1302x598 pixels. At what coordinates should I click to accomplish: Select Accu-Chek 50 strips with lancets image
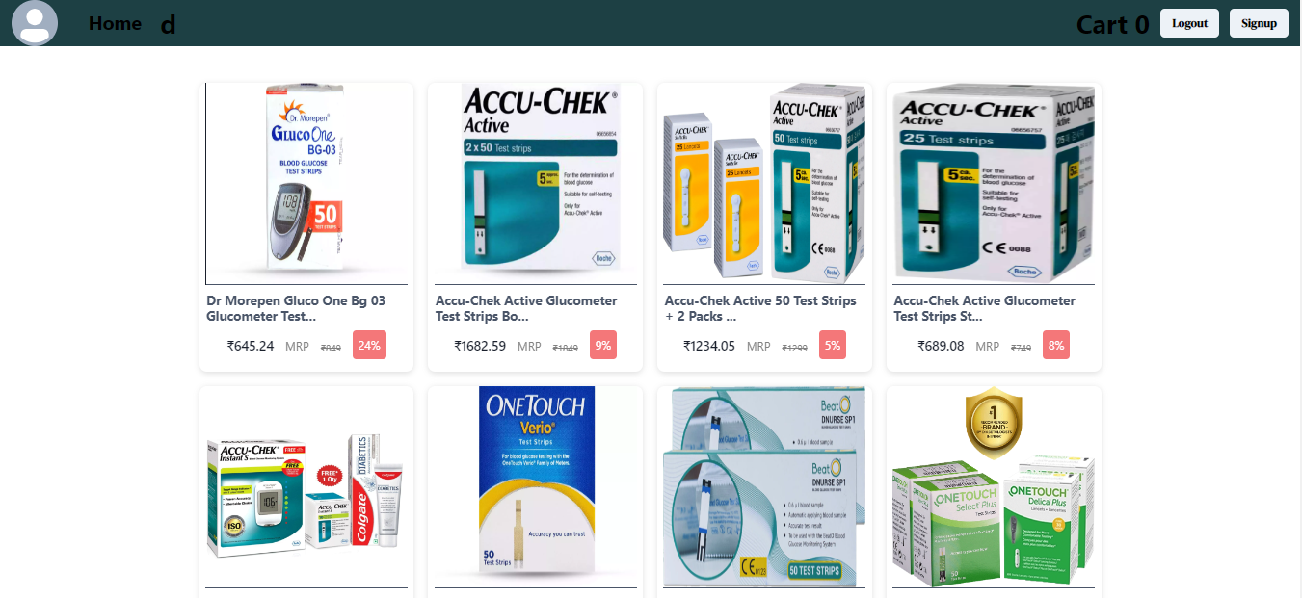tap(765, 183)
